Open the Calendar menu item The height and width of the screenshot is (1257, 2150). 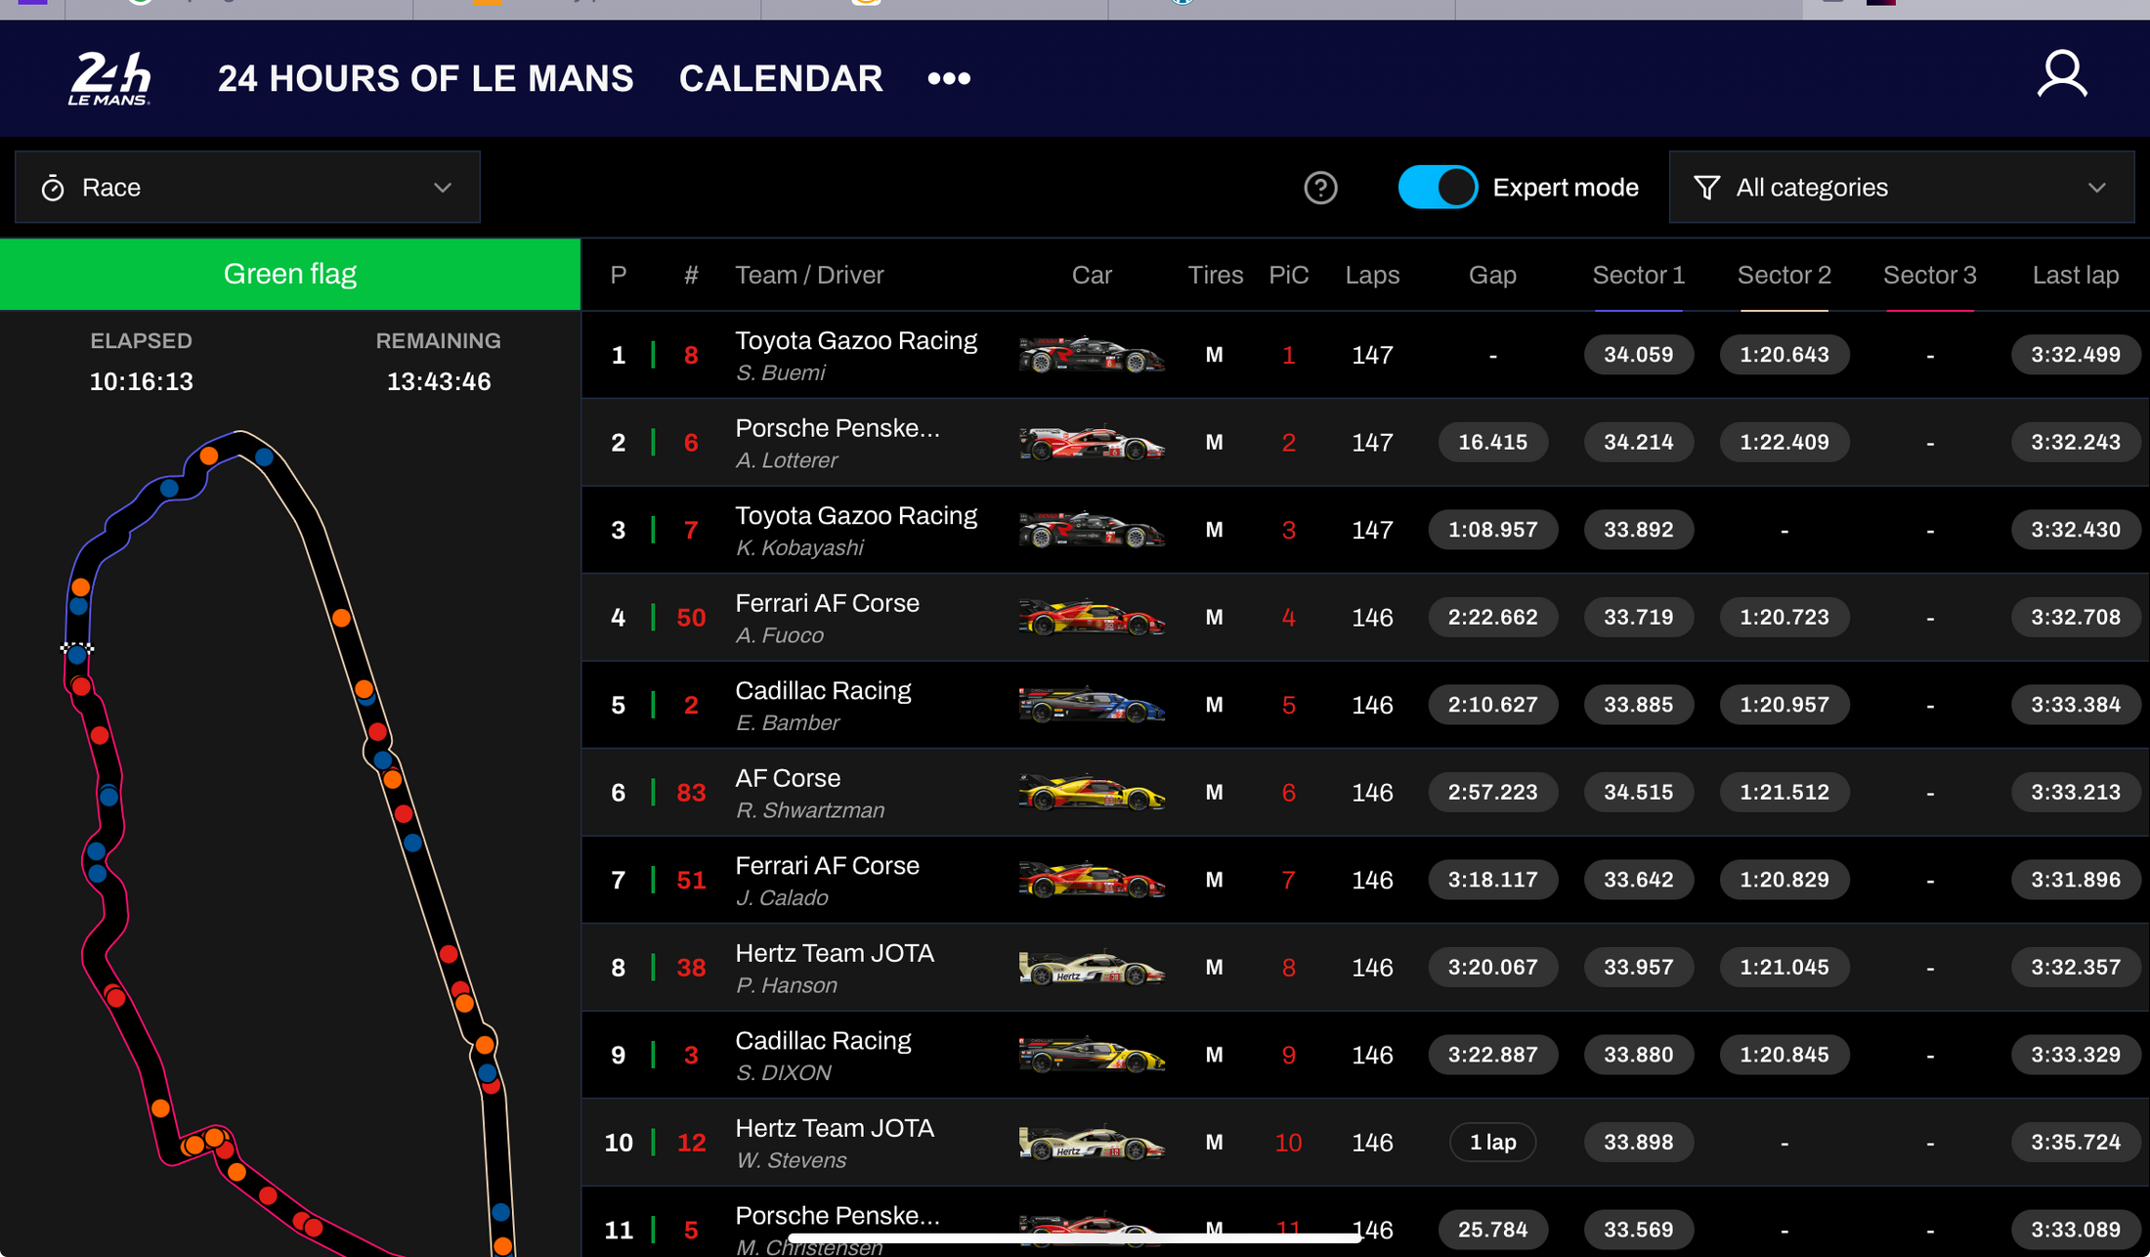pos(781,78)
